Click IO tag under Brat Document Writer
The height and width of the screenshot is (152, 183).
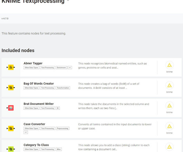[58, 108]
